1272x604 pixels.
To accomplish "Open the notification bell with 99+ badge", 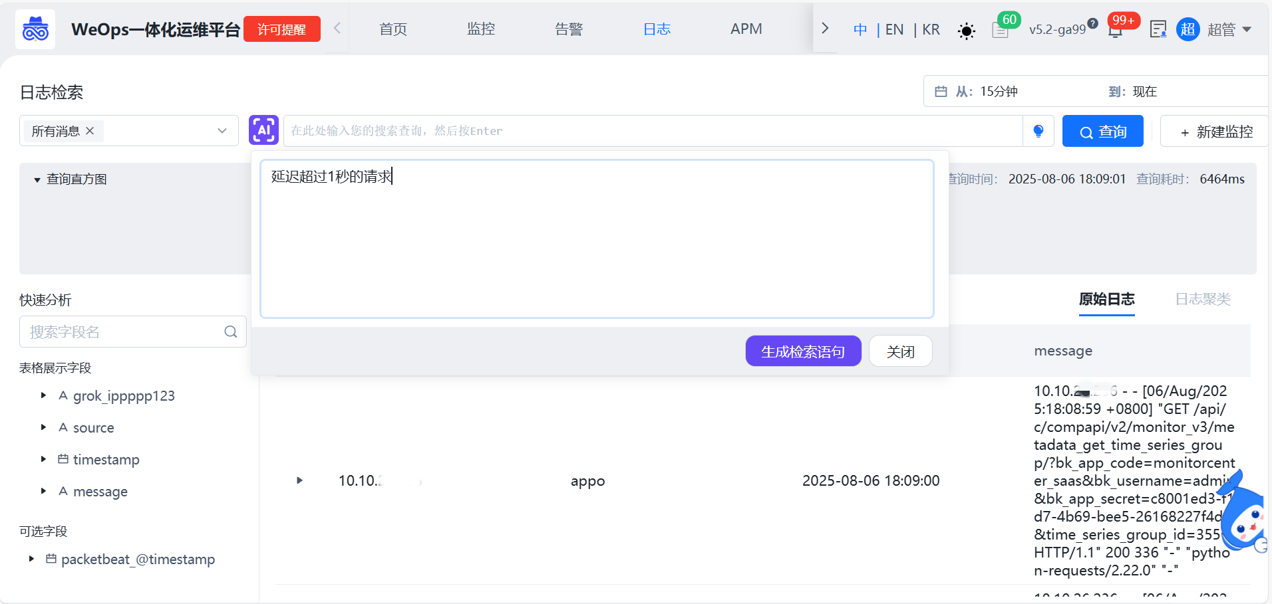I will pos(1116,31).
